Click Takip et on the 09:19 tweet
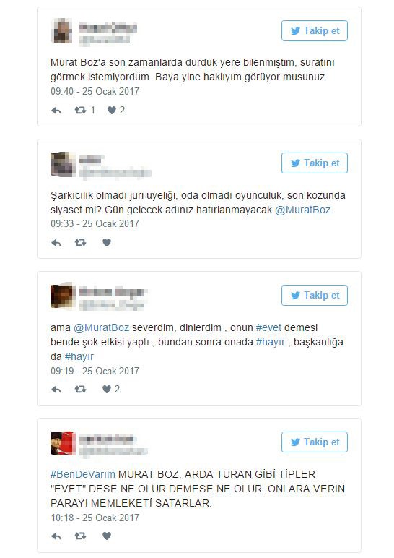This screenshot has width=394, height=558. coord(315,296)
